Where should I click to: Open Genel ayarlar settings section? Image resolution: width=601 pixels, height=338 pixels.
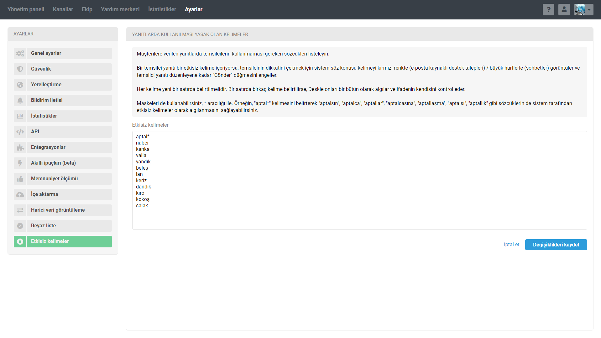point(63,53)
